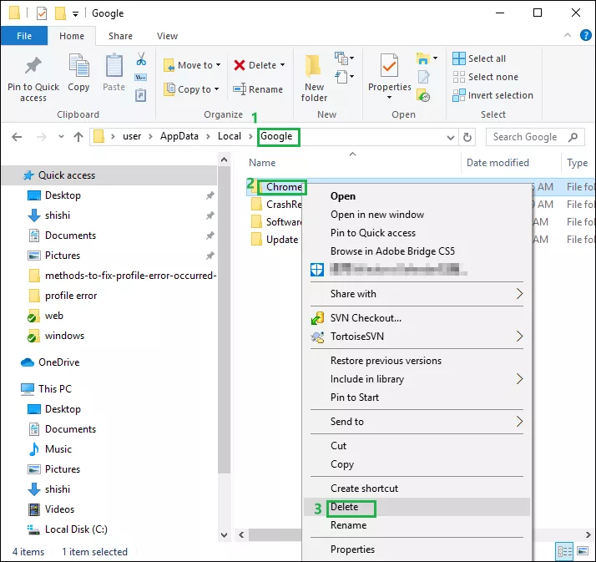Expand the Open dropdown arrow in ribbon
Viewport: 596px width, 562px height.
(x=435, y=58)
